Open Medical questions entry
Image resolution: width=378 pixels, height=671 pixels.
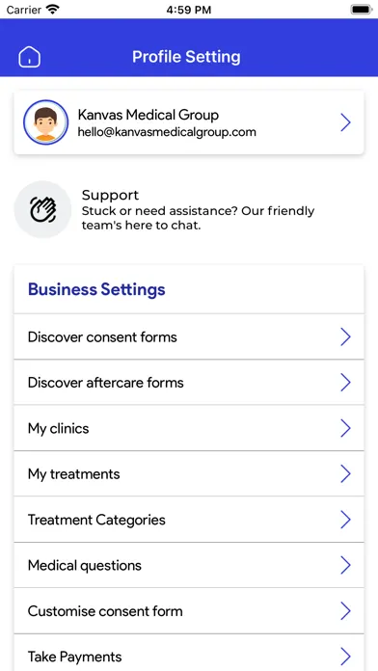tap(189, 565)
